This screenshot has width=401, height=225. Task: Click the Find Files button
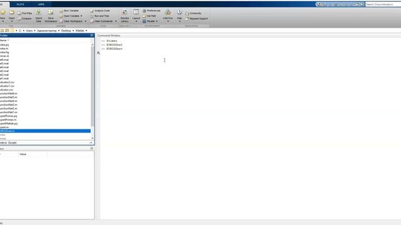(x=24, y=13)
